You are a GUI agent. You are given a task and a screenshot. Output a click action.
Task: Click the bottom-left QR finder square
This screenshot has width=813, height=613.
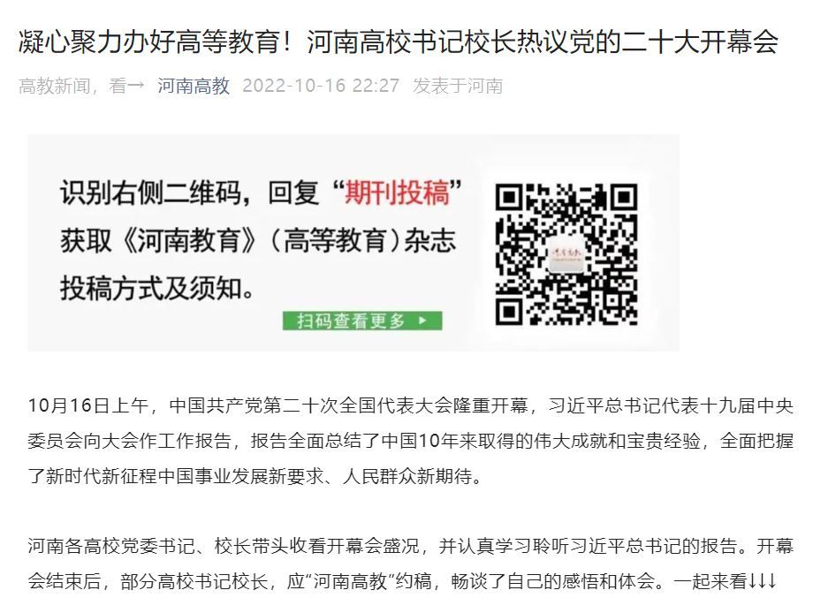click(509, 312)
